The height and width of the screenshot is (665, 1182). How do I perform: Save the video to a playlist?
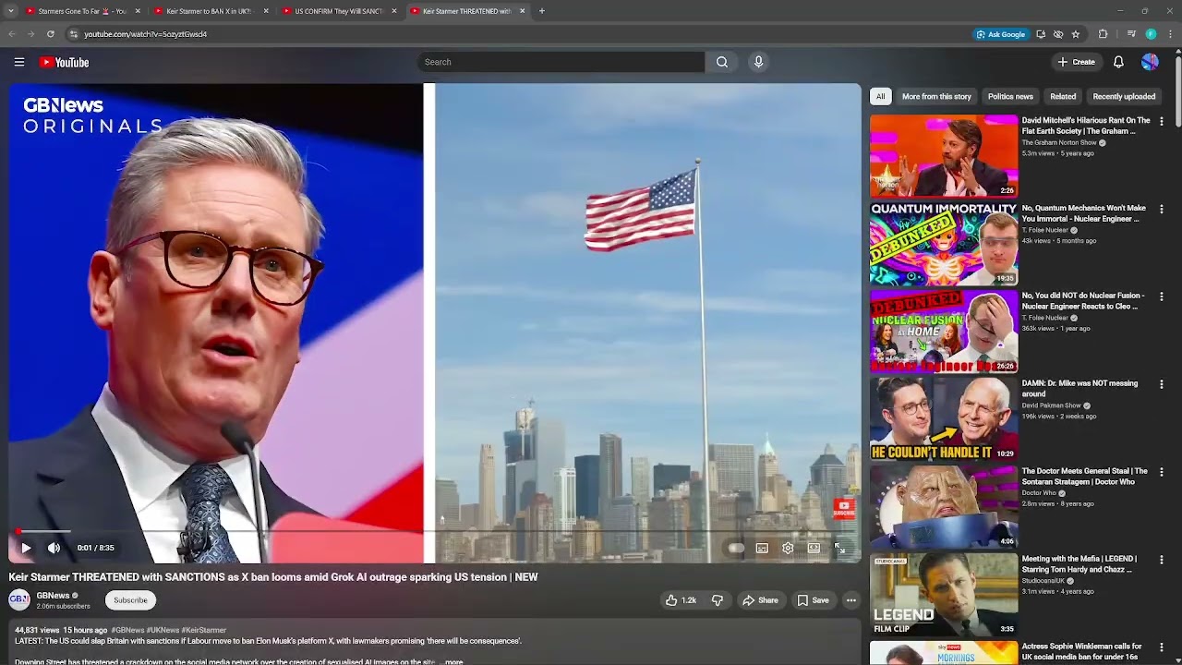813,600
